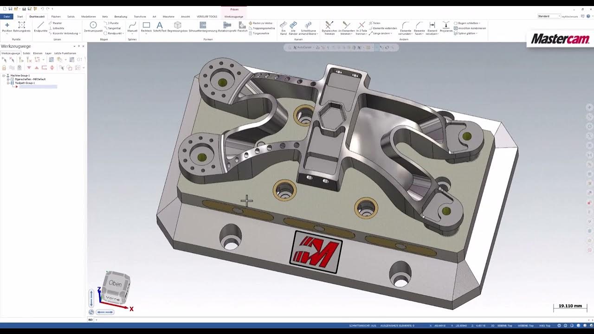The width and height of the screenshot is (594, 334).
Task: Click the red down-arrow move icon
Action: (29, 68)
